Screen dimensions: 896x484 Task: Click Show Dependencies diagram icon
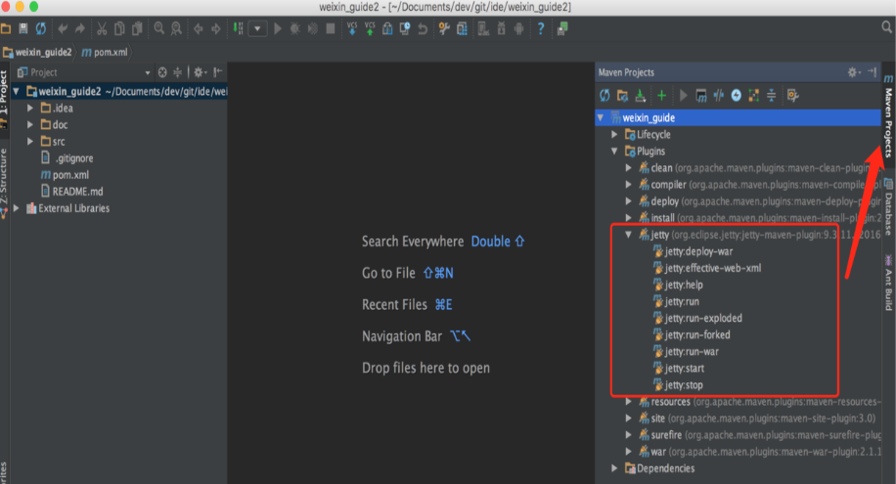coord(754,96)
